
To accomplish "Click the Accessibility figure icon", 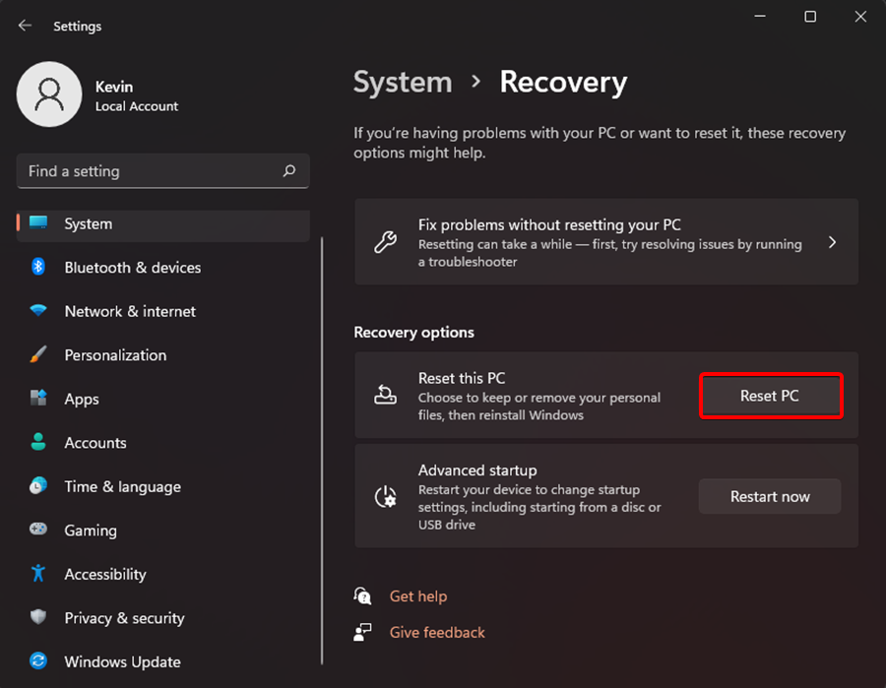I will [x=38, y=574].
